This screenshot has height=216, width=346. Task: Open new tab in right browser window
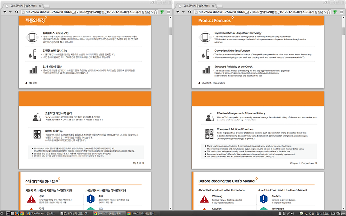click(x=220, y=6)
